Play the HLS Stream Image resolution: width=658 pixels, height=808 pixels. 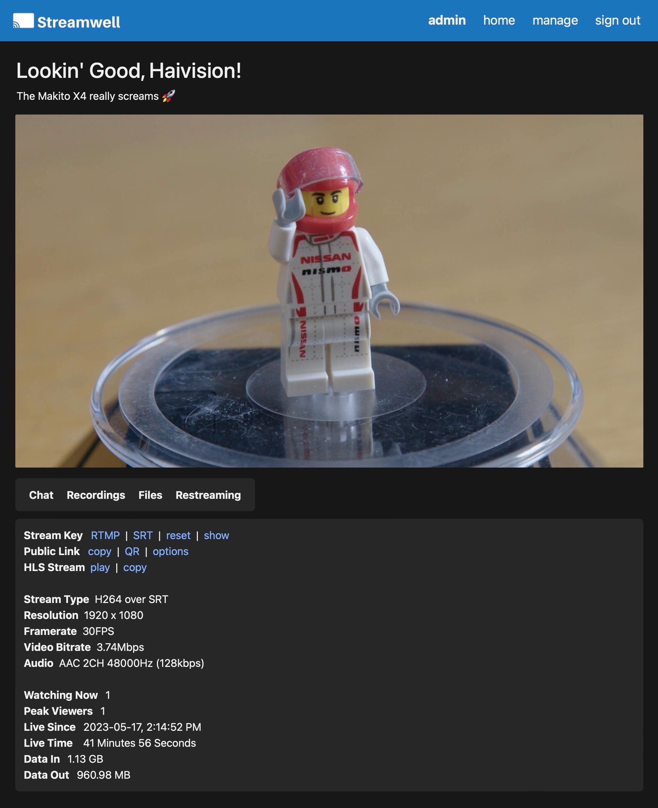click(100, 567)
